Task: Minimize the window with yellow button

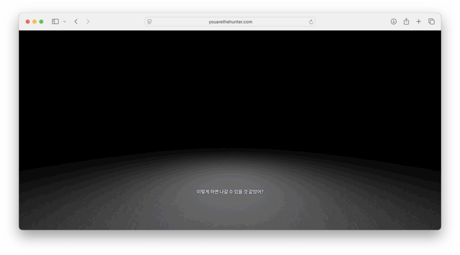Action: pos(34,22)
